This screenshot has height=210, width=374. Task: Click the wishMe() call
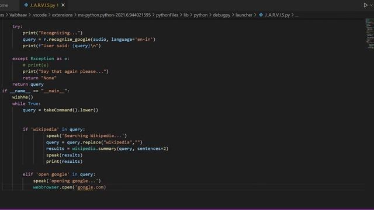tap(23, 97)
